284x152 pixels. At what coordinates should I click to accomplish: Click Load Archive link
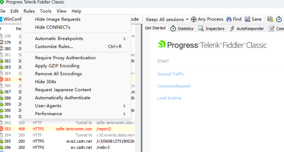[169, 98]
